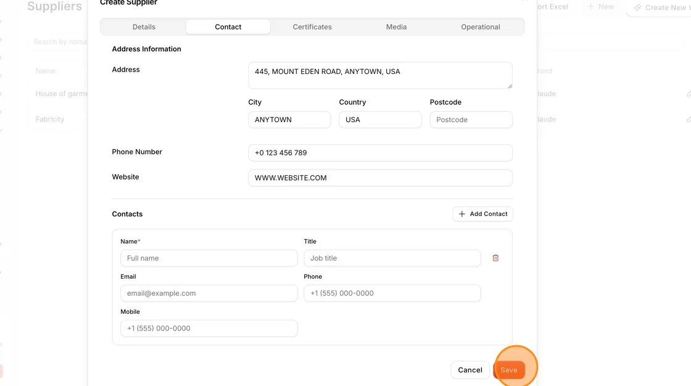Click the contact Full name field
The image size is (691, 386).
point(209,258)
